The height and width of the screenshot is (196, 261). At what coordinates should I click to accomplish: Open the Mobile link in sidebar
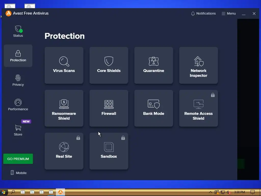(x=18, y=173)
